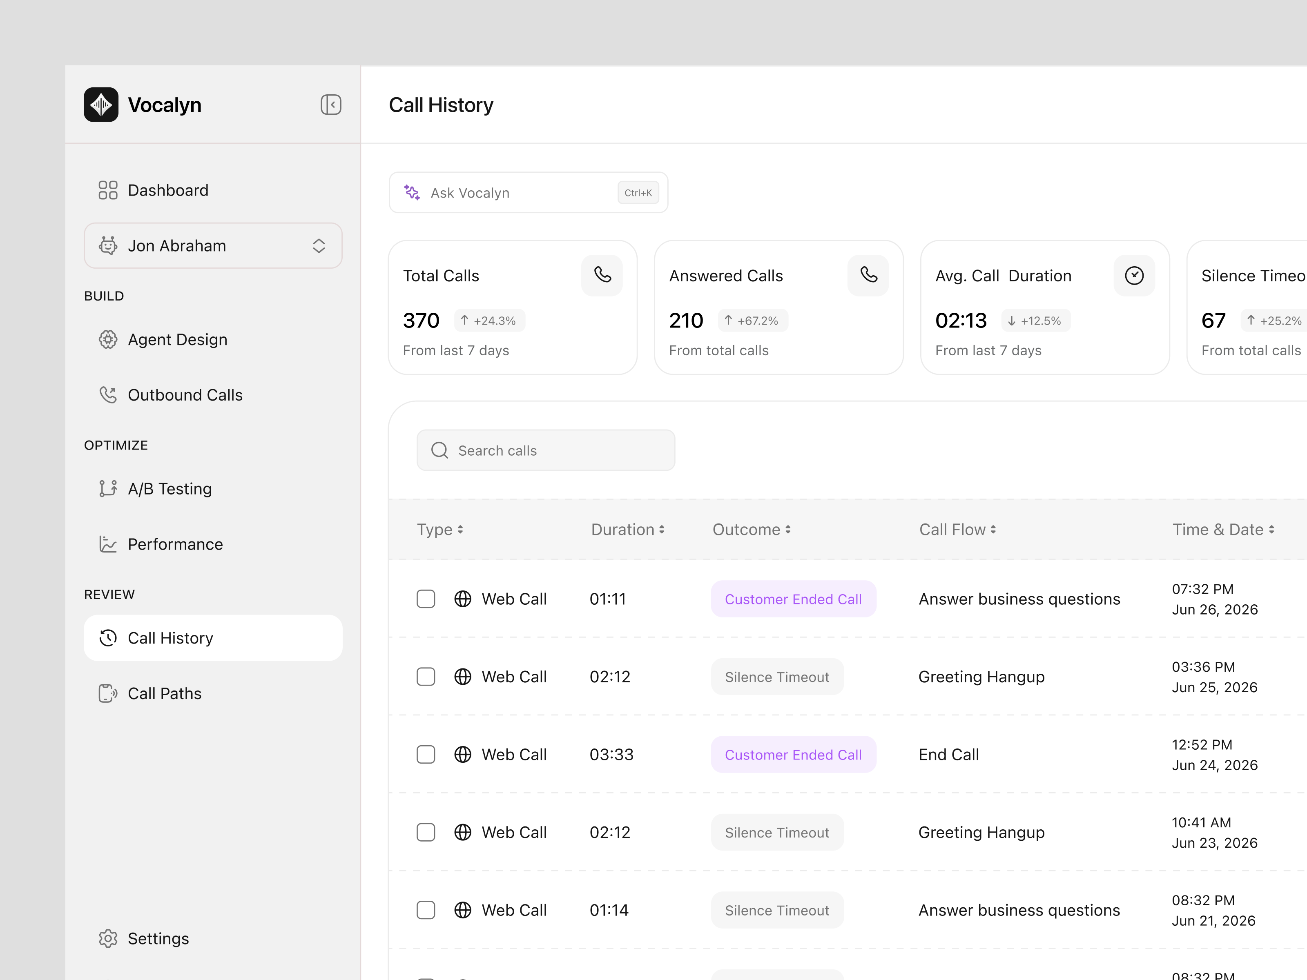Screen dimensions: 1307x980
Task: Select the checkbox for the 01:11 Web Call
Action: tap(426, 599)
